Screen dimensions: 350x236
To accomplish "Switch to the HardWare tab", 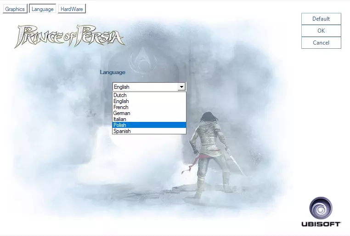I will (x=72, y=9).
